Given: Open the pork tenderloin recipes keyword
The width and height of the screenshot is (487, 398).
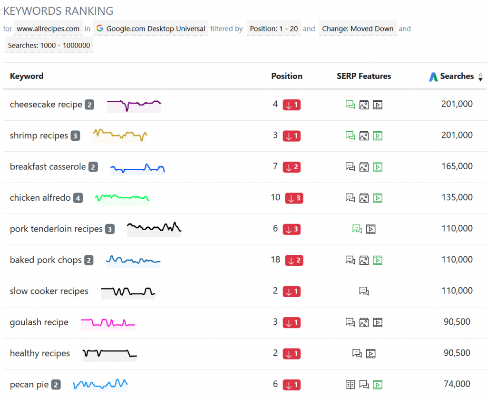Looking at the screenshot, I should click(x=56, y=229).
